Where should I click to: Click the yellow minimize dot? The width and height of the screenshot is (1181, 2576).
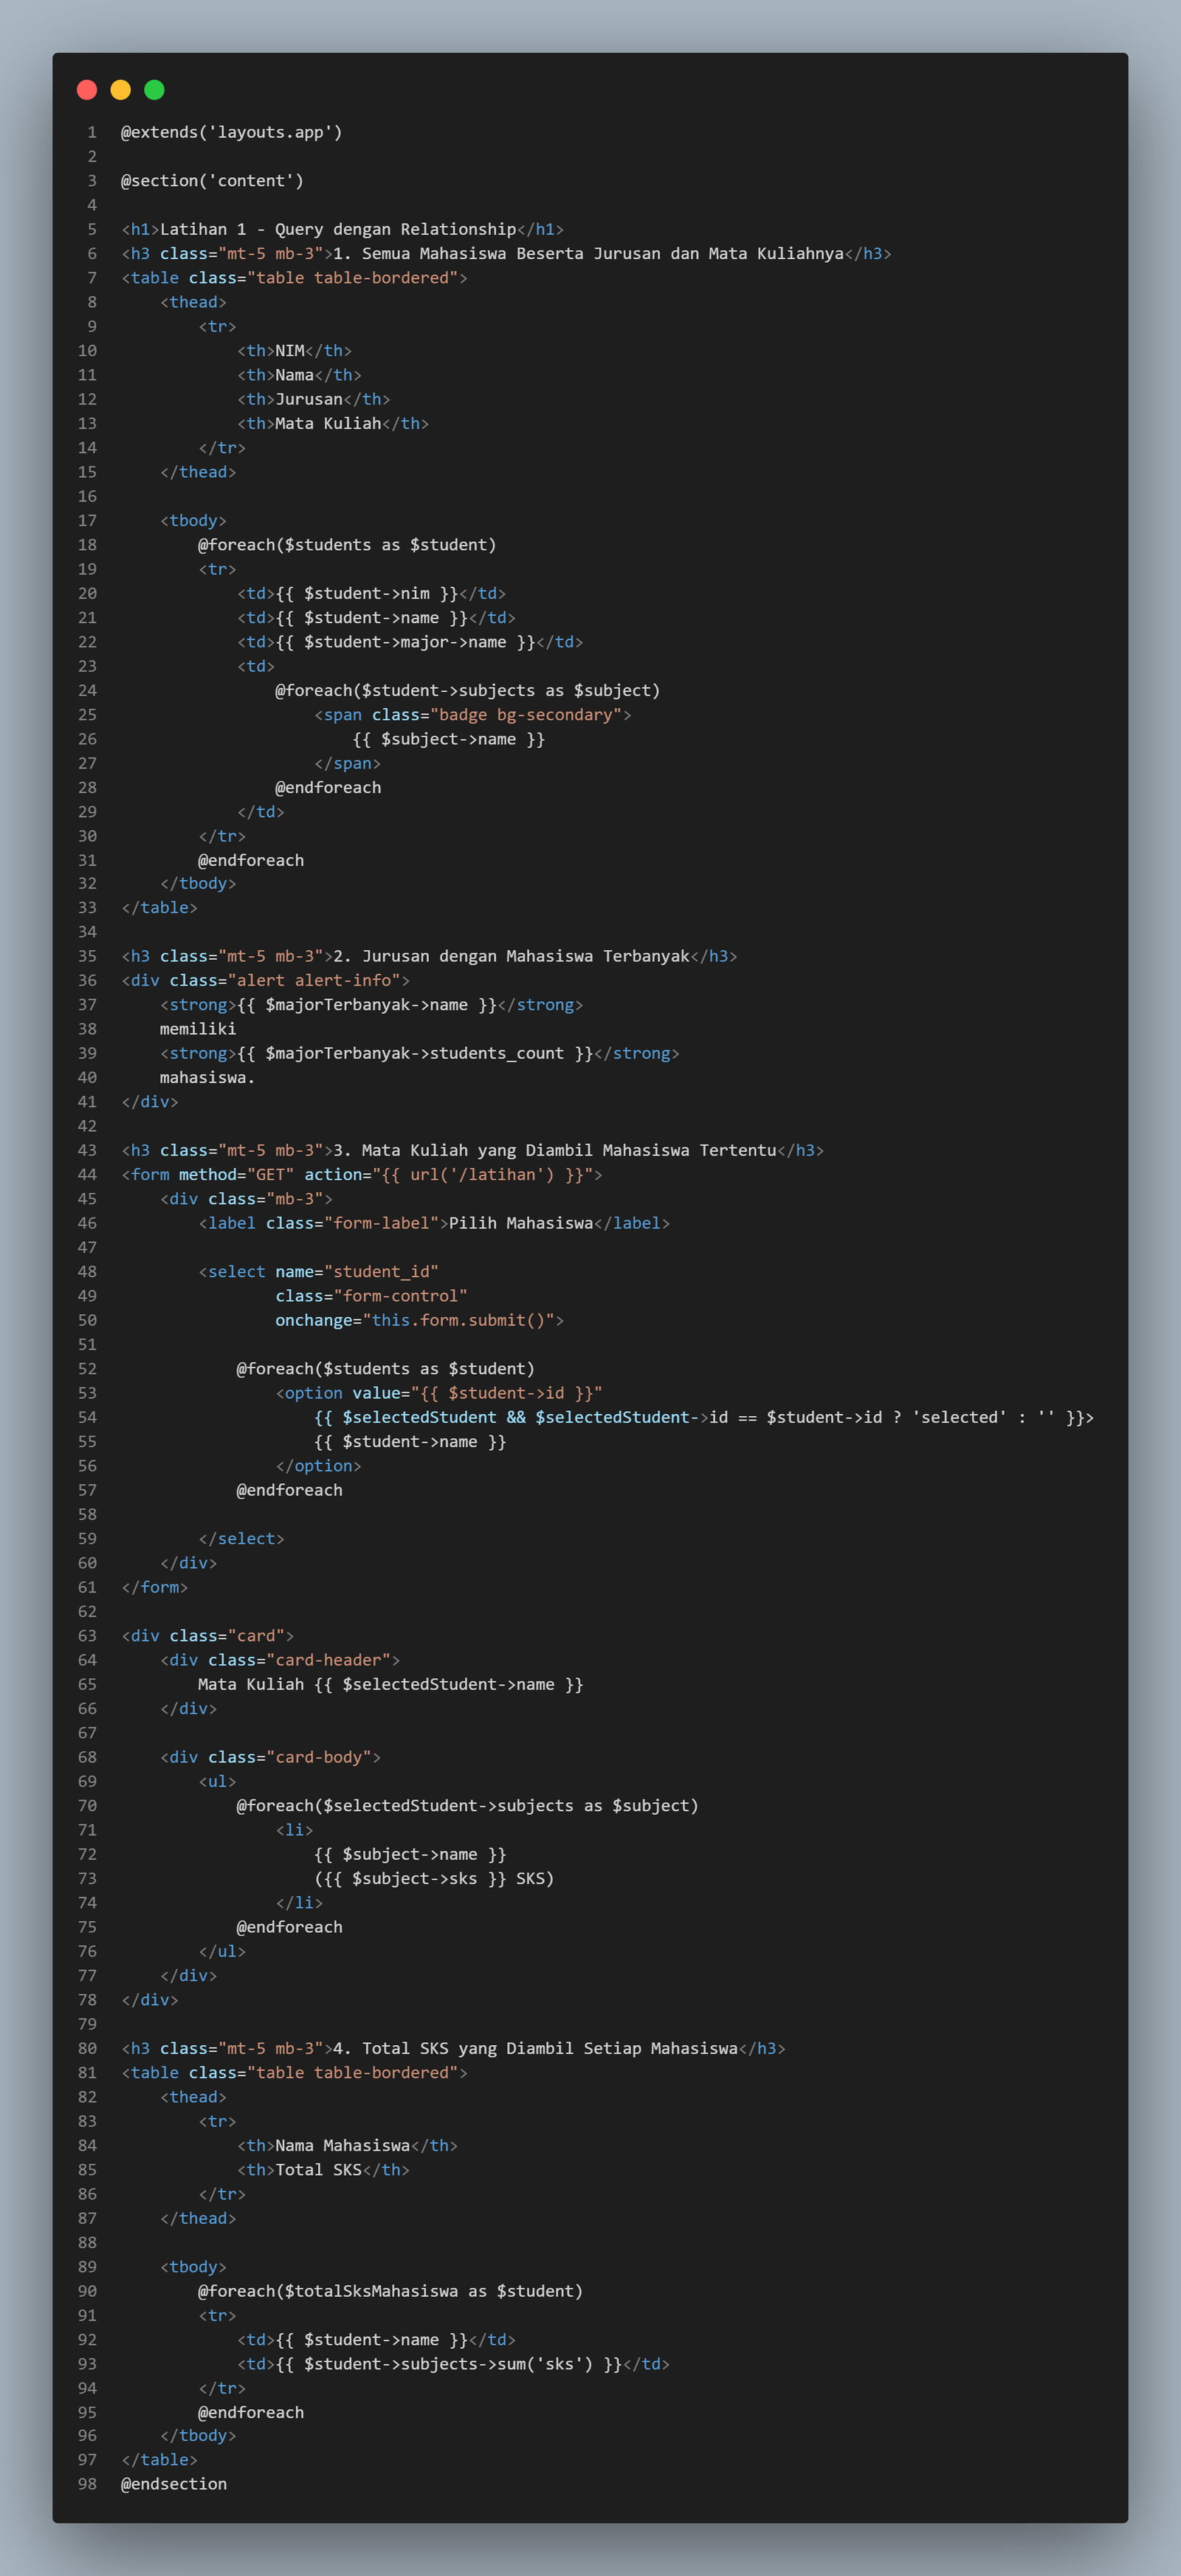121,90
